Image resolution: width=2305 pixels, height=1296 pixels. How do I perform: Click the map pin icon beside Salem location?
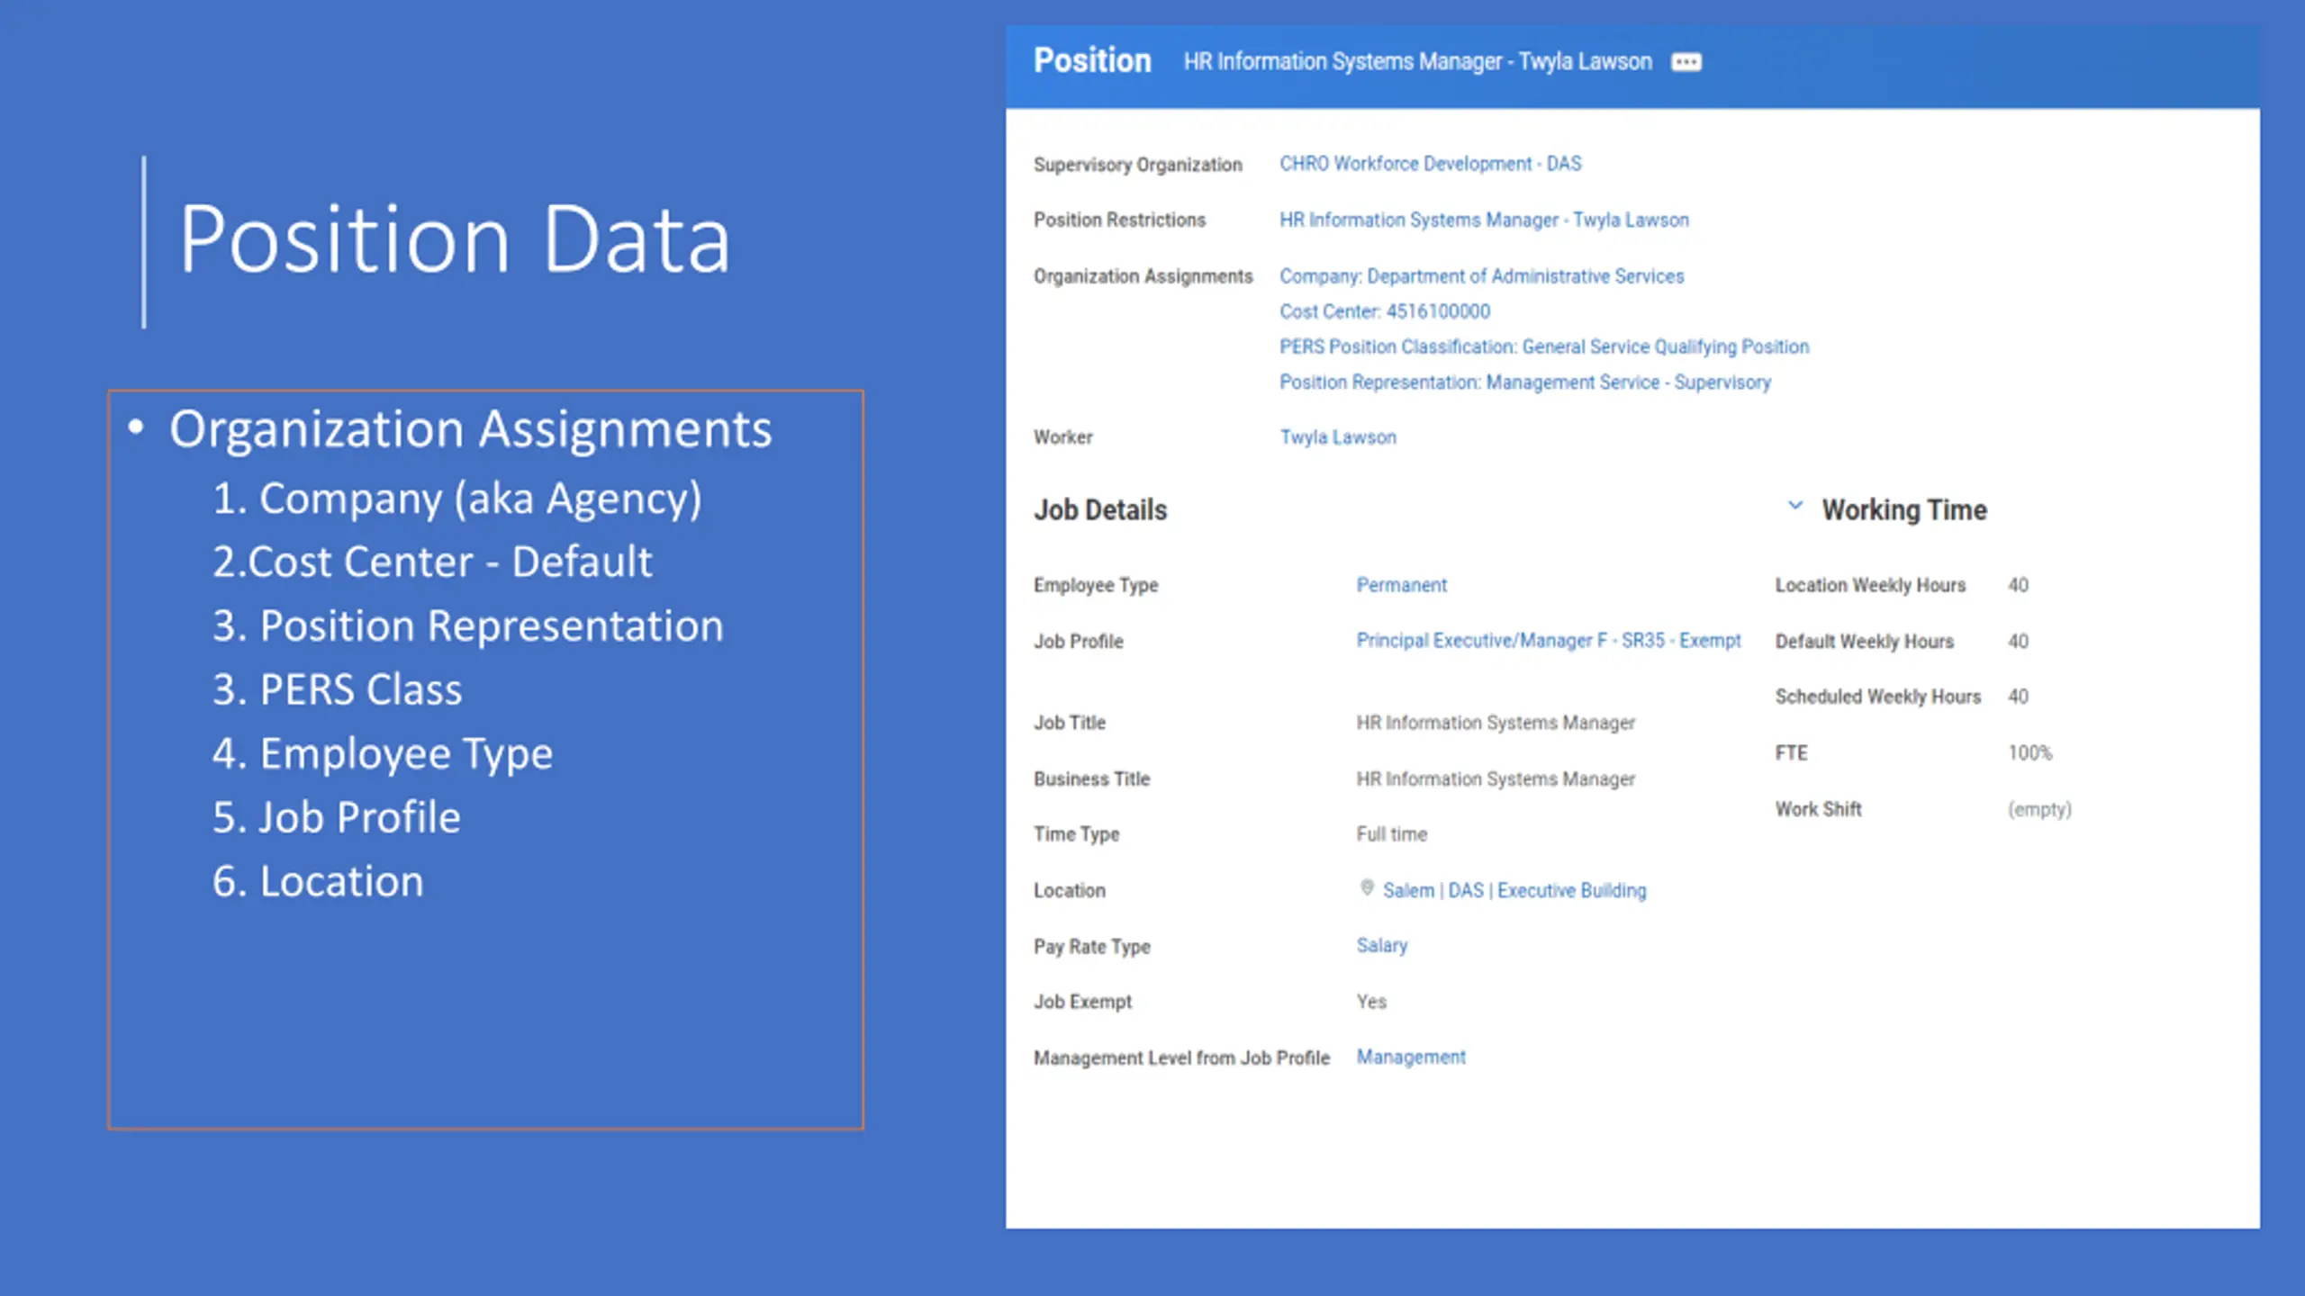(1367, 888)
